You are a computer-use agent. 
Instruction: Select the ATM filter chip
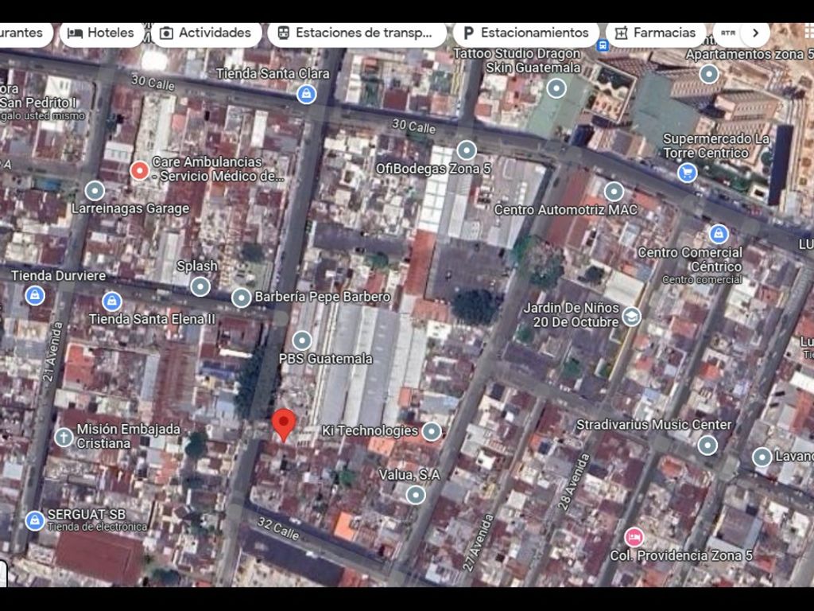(x=728, y=33)
